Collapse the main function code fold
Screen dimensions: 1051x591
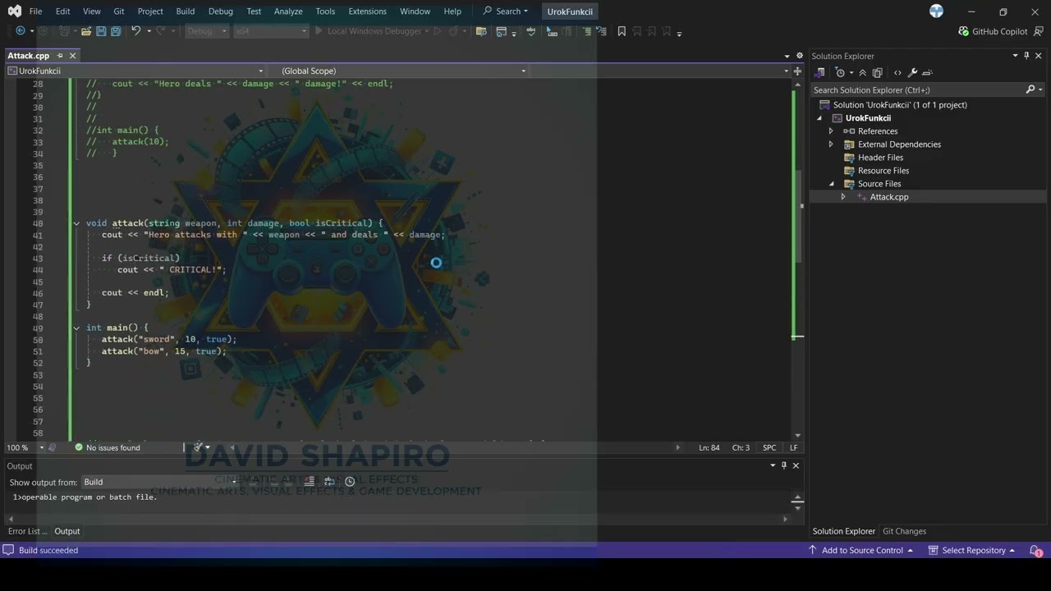(x=76, y=328)
